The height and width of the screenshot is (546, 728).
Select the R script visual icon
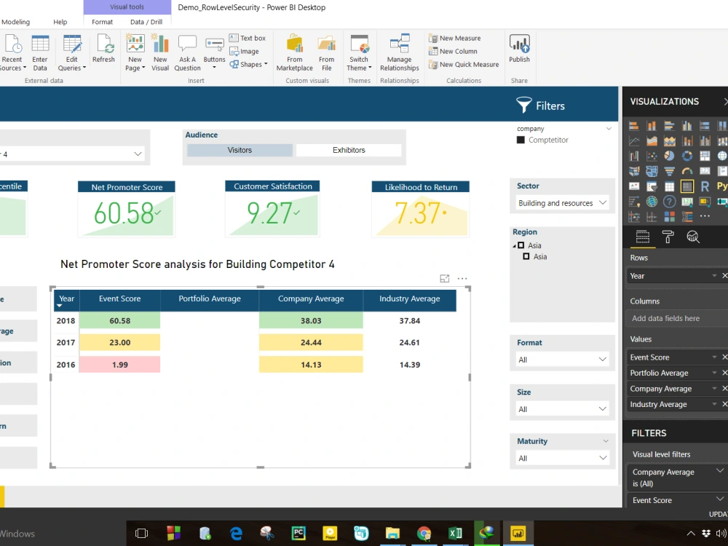click(x=705, y=185)
